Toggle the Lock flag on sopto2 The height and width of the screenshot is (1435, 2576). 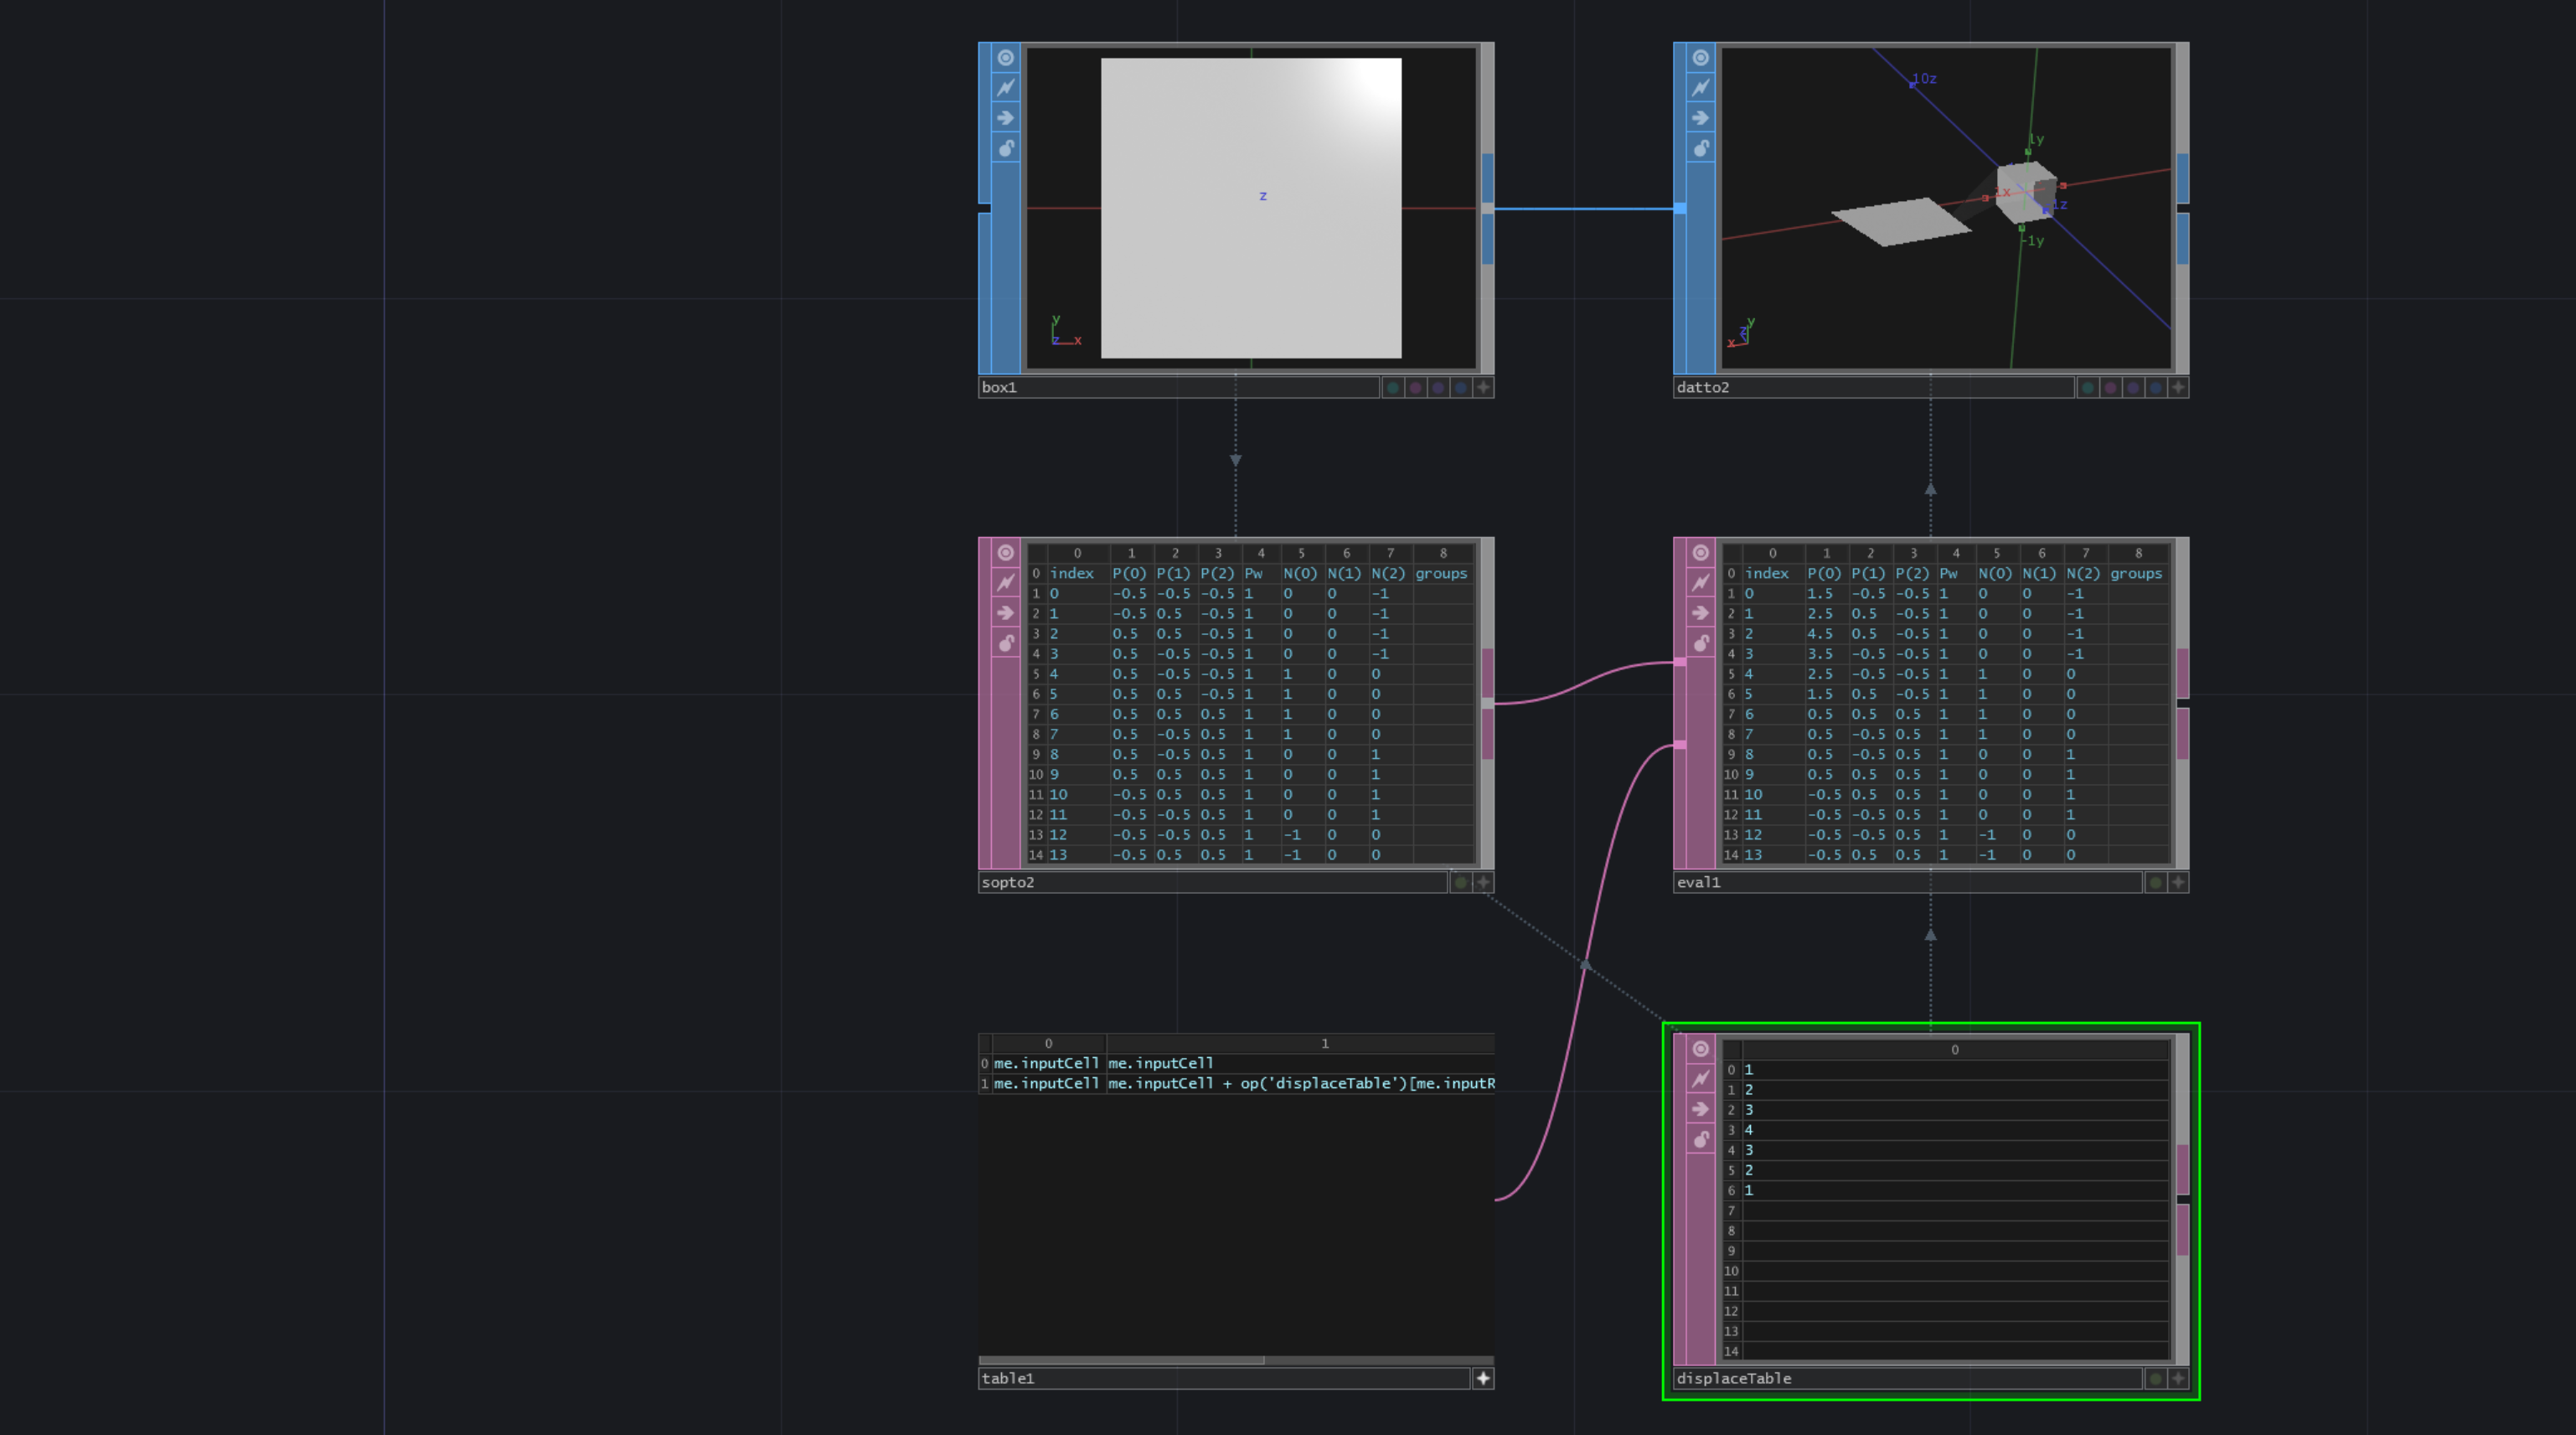tap(1005, 643)
